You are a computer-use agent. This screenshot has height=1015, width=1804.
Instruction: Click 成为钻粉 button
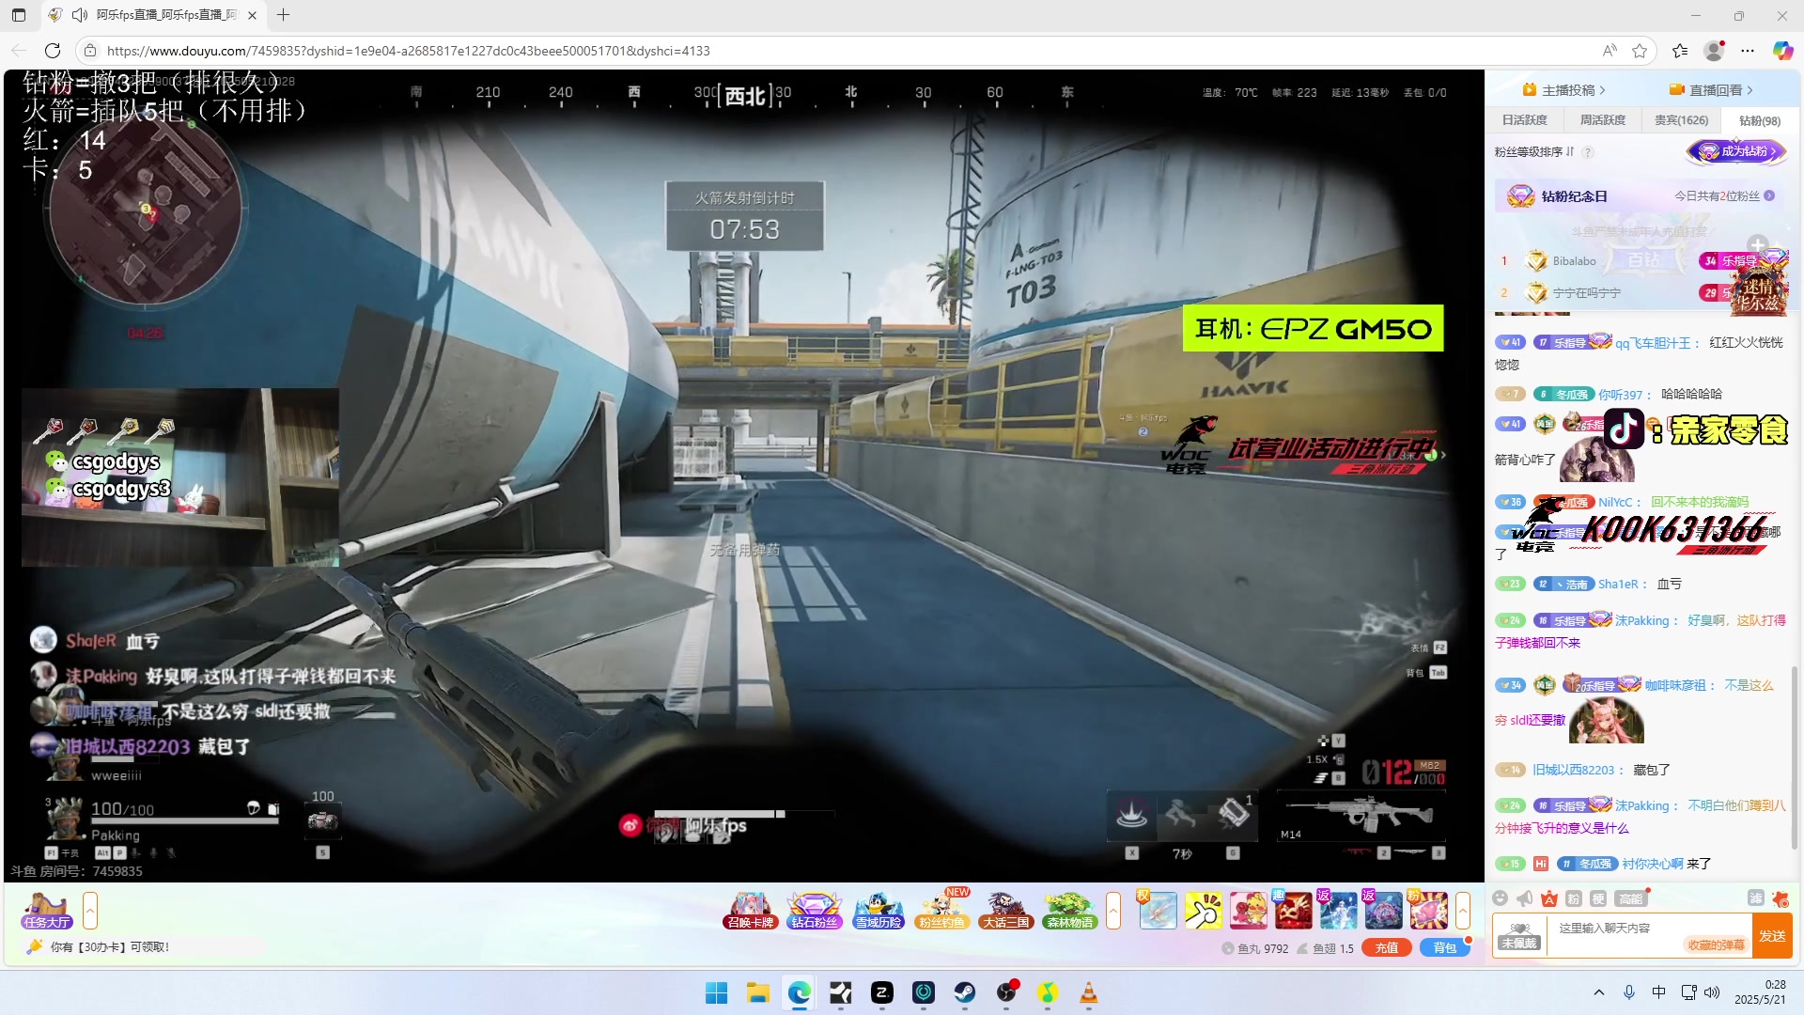pos(1736,151)
